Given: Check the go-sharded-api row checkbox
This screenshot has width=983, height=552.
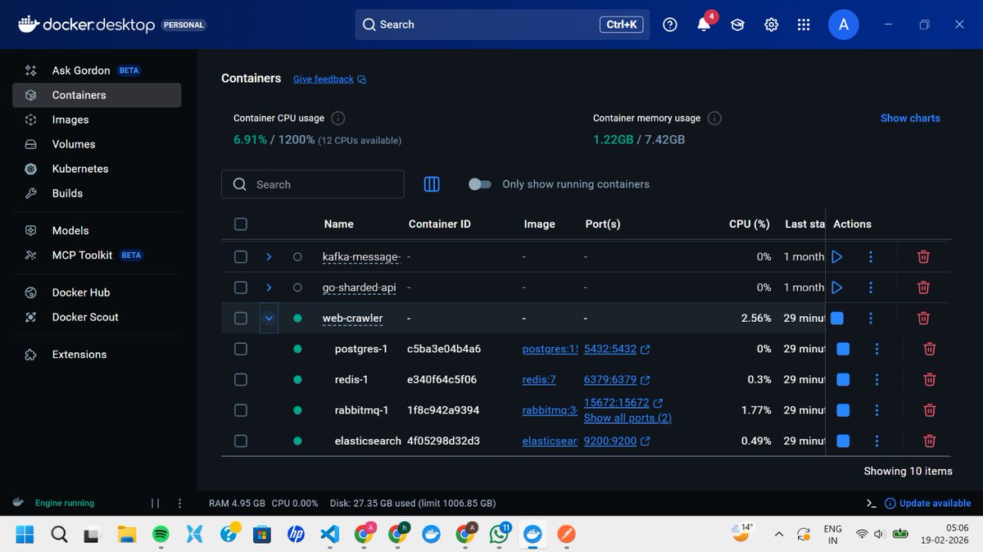Looking at the screenshot, I should point(241,287).
